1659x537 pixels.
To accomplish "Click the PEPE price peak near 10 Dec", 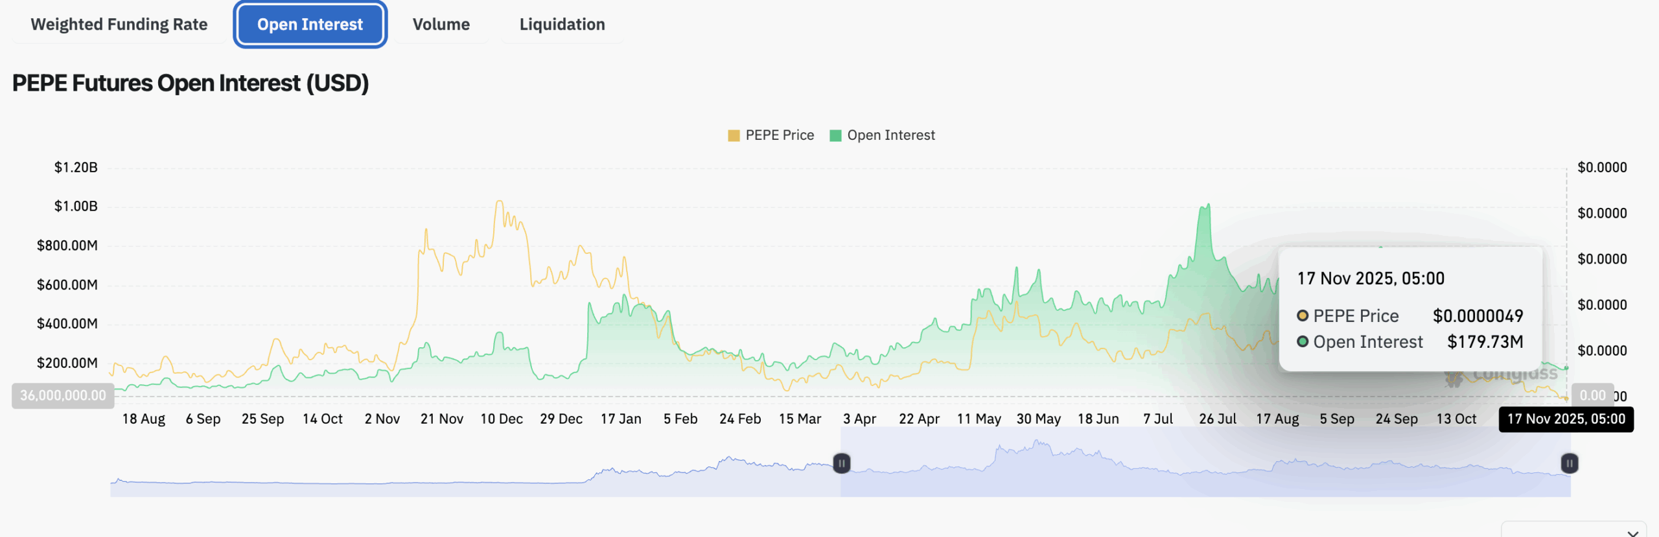I will (499, 202).
